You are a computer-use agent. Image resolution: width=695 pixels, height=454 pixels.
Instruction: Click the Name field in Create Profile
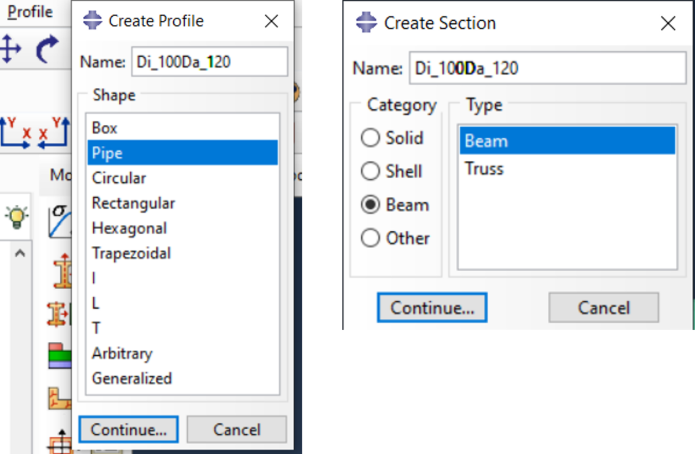[210, 62]
